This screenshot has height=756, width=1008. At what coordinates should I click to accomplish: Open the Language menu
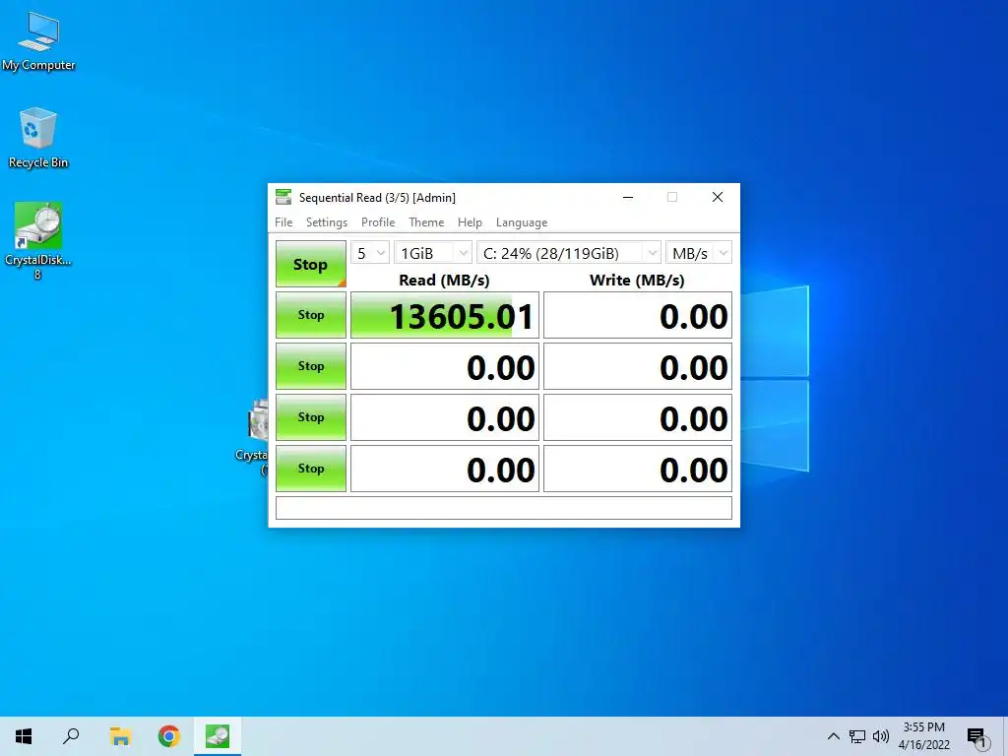click(x=522, y=222)
